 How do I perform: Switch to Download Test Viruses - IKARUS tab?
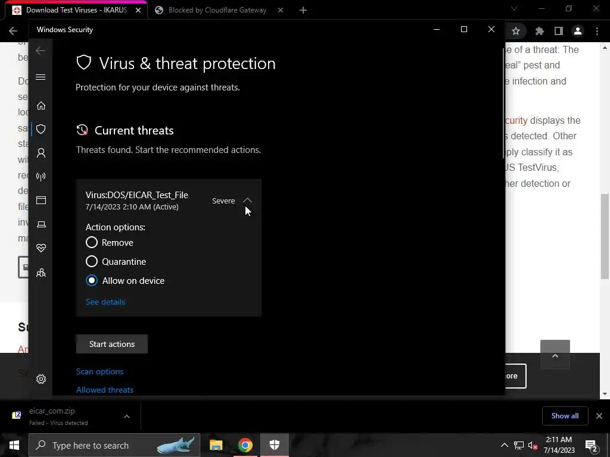pos(76,10)
